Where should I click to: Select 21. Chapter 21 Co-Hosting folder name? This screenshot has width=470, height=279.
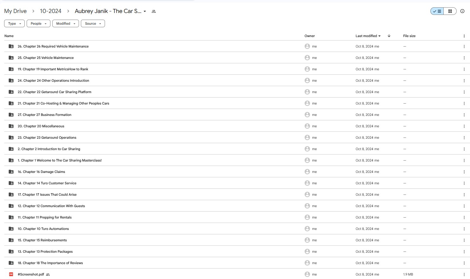click(63, 103)
